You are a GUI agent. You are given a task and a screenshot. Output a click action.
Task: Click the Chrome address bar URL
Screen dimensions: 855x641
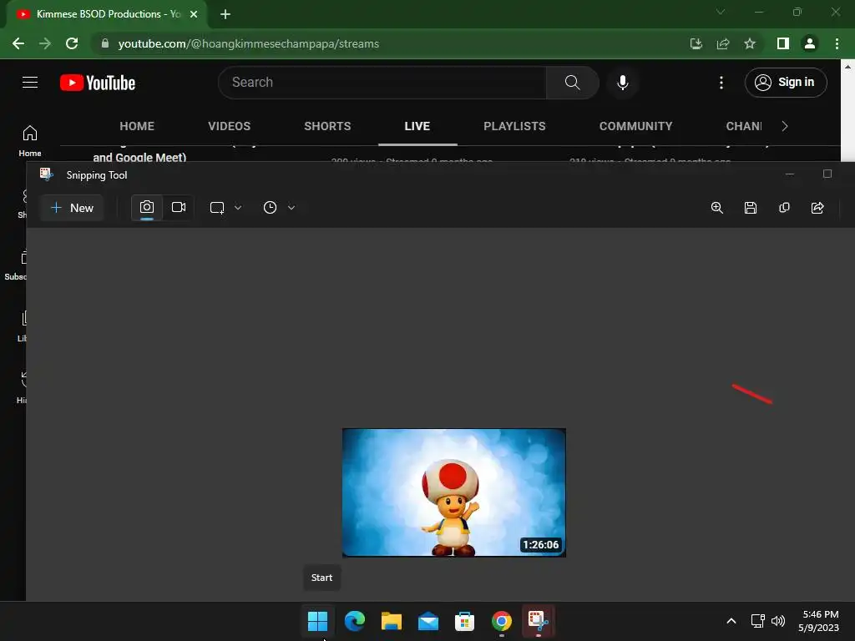tap(248, 43)
